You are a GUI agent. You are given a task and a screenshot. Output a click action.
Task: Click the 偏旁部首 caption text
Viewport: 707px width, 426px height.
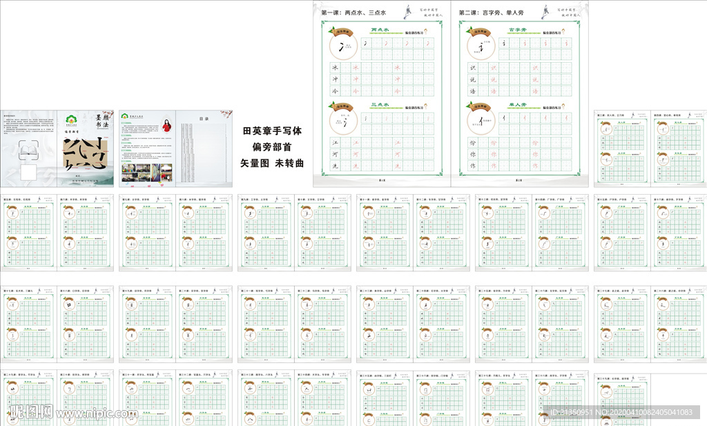pyautogui.click(x=272, y=147)
